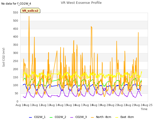Image resolution: width=163 pixels, height=122 pixels.
Task: Click the 400 y-axis tick label
Action: point(16,37)
